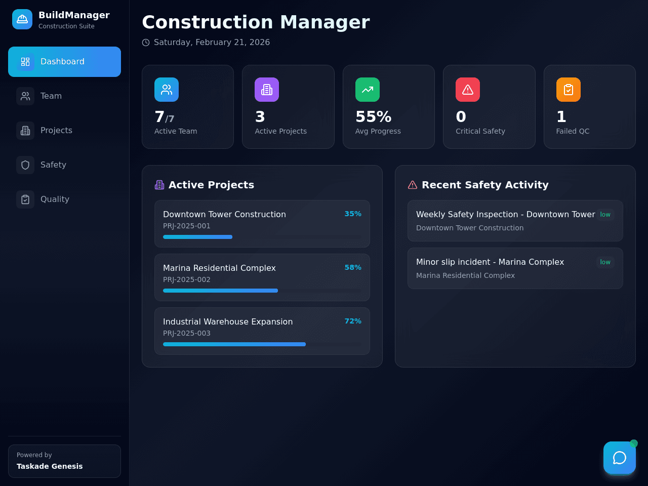The image size is (648, 486).
Task: Click the Projects building icon in sidebar
Action: [x=25, y=131]
